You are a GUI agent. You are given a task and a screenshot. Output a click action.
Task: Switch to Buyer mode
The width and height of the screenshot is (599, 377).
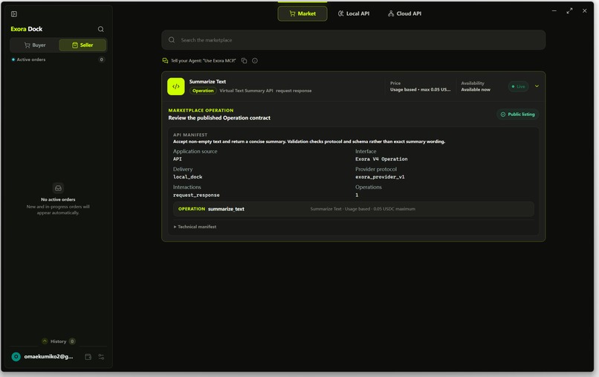[35, 45]
